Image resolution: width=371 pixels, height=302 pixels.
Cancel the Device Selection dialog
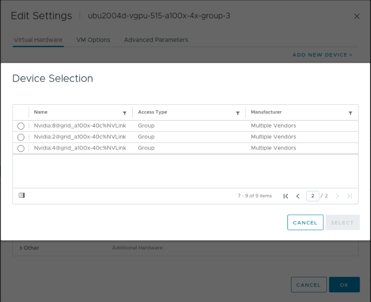(305, 222)
